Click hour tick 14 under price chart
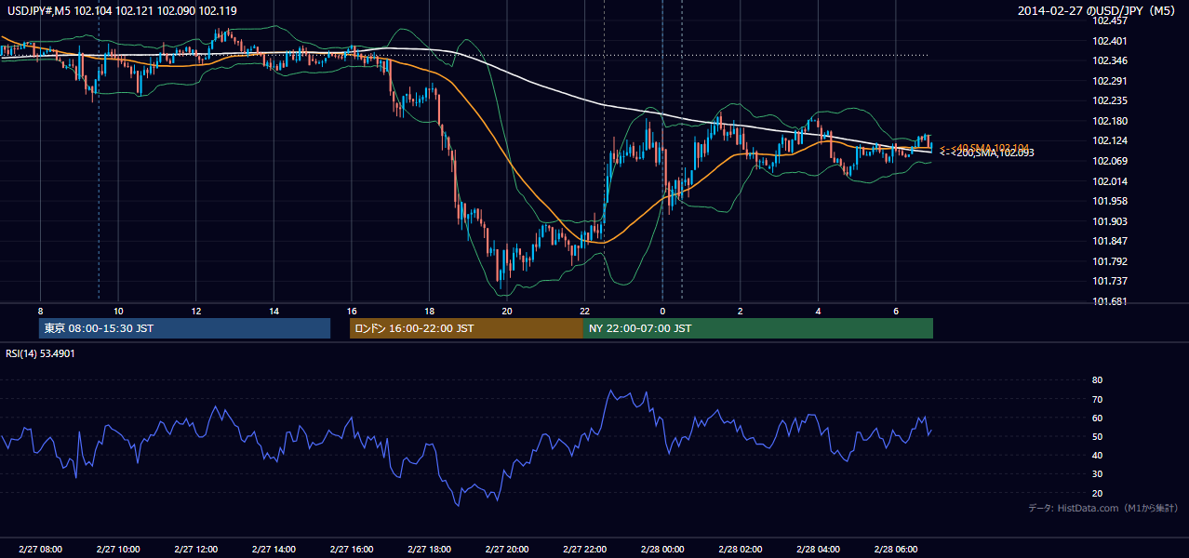This screenshot has width=1189, height=558. click(x=274, y=311)
